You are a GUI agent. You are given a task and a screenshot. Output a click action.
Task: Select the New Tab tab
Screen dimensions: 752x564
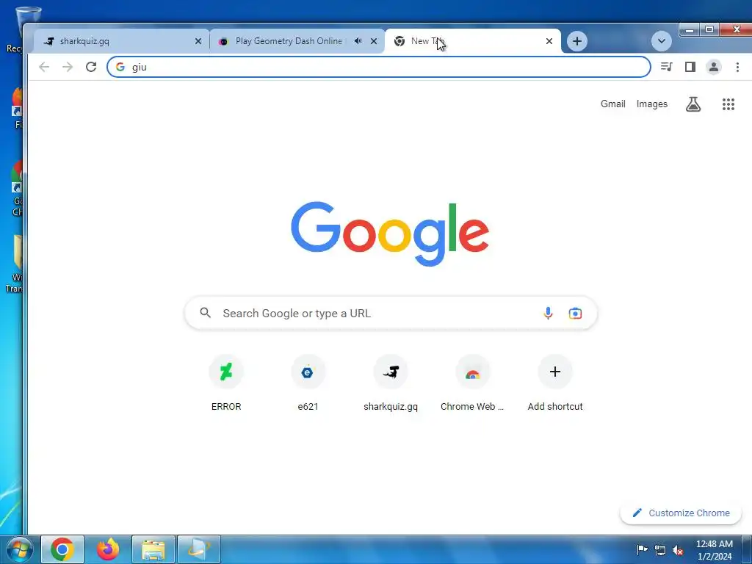(472, 41)
